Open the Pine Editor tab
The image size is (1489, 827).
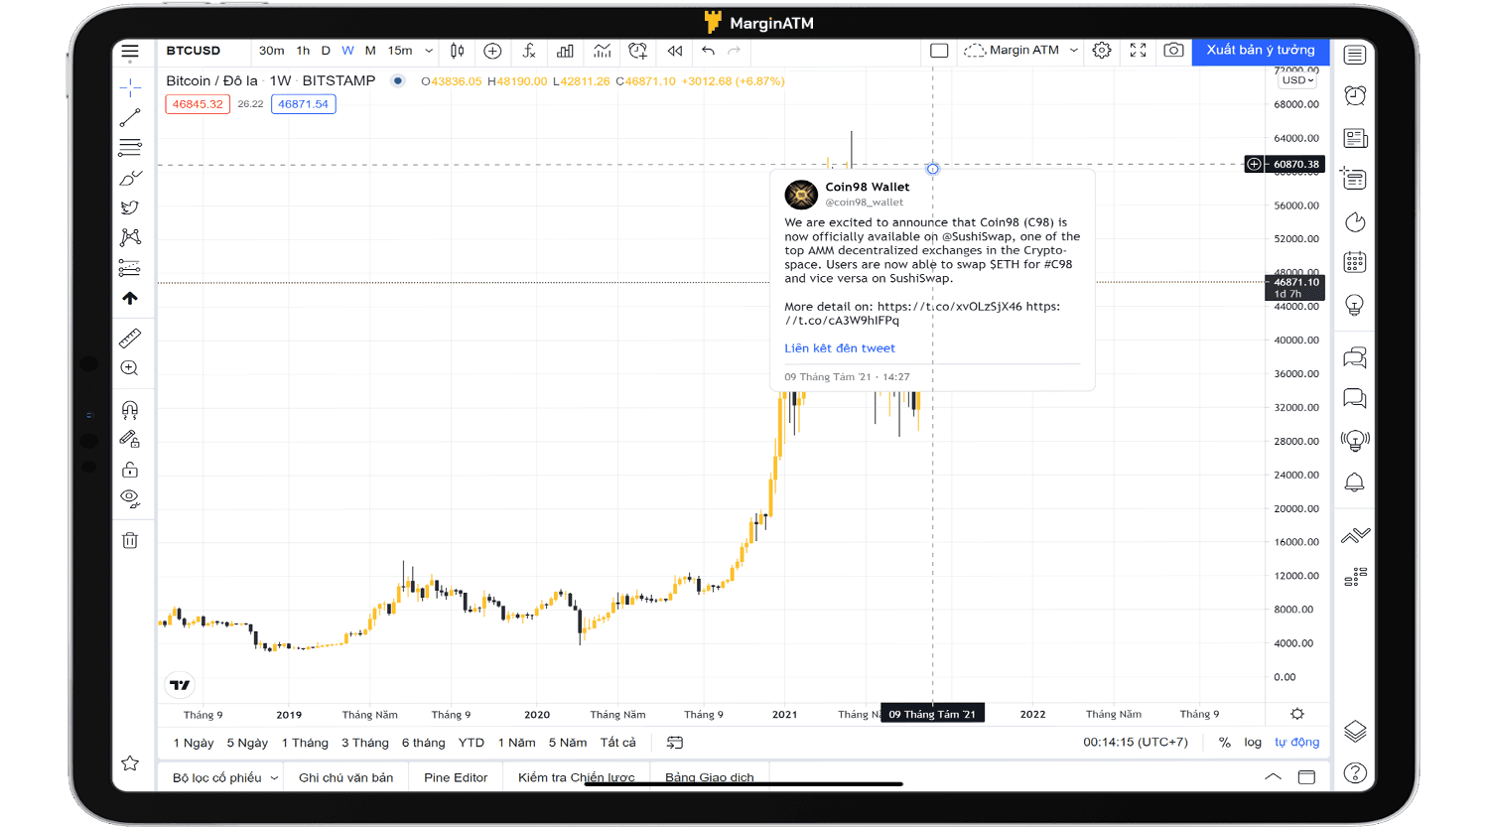(456, 778)
